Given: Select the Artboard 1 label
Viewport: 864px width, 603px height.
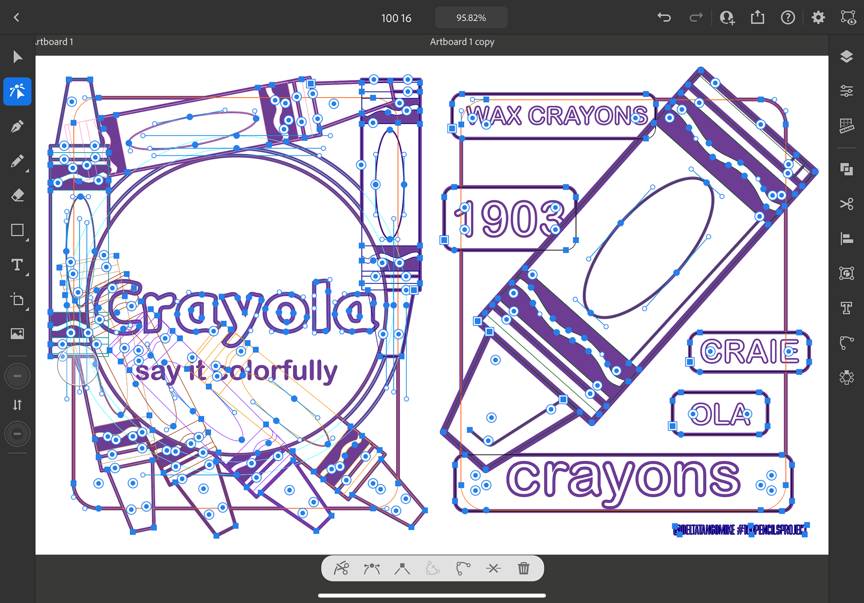Looking at the screenshot, I should (54, 42).
